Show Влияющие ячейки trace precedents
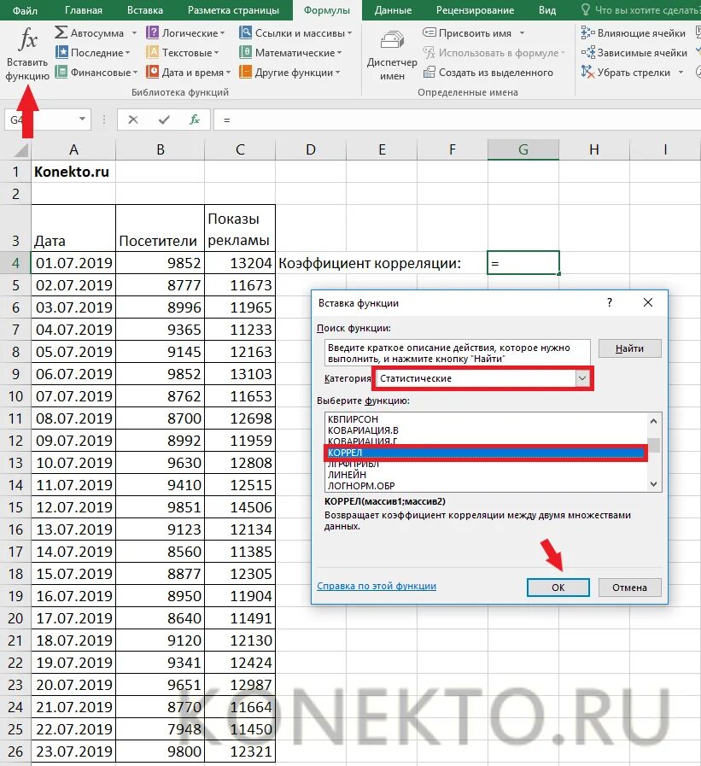The width and height of the screenshot is (701, 766). coord(633,32)
